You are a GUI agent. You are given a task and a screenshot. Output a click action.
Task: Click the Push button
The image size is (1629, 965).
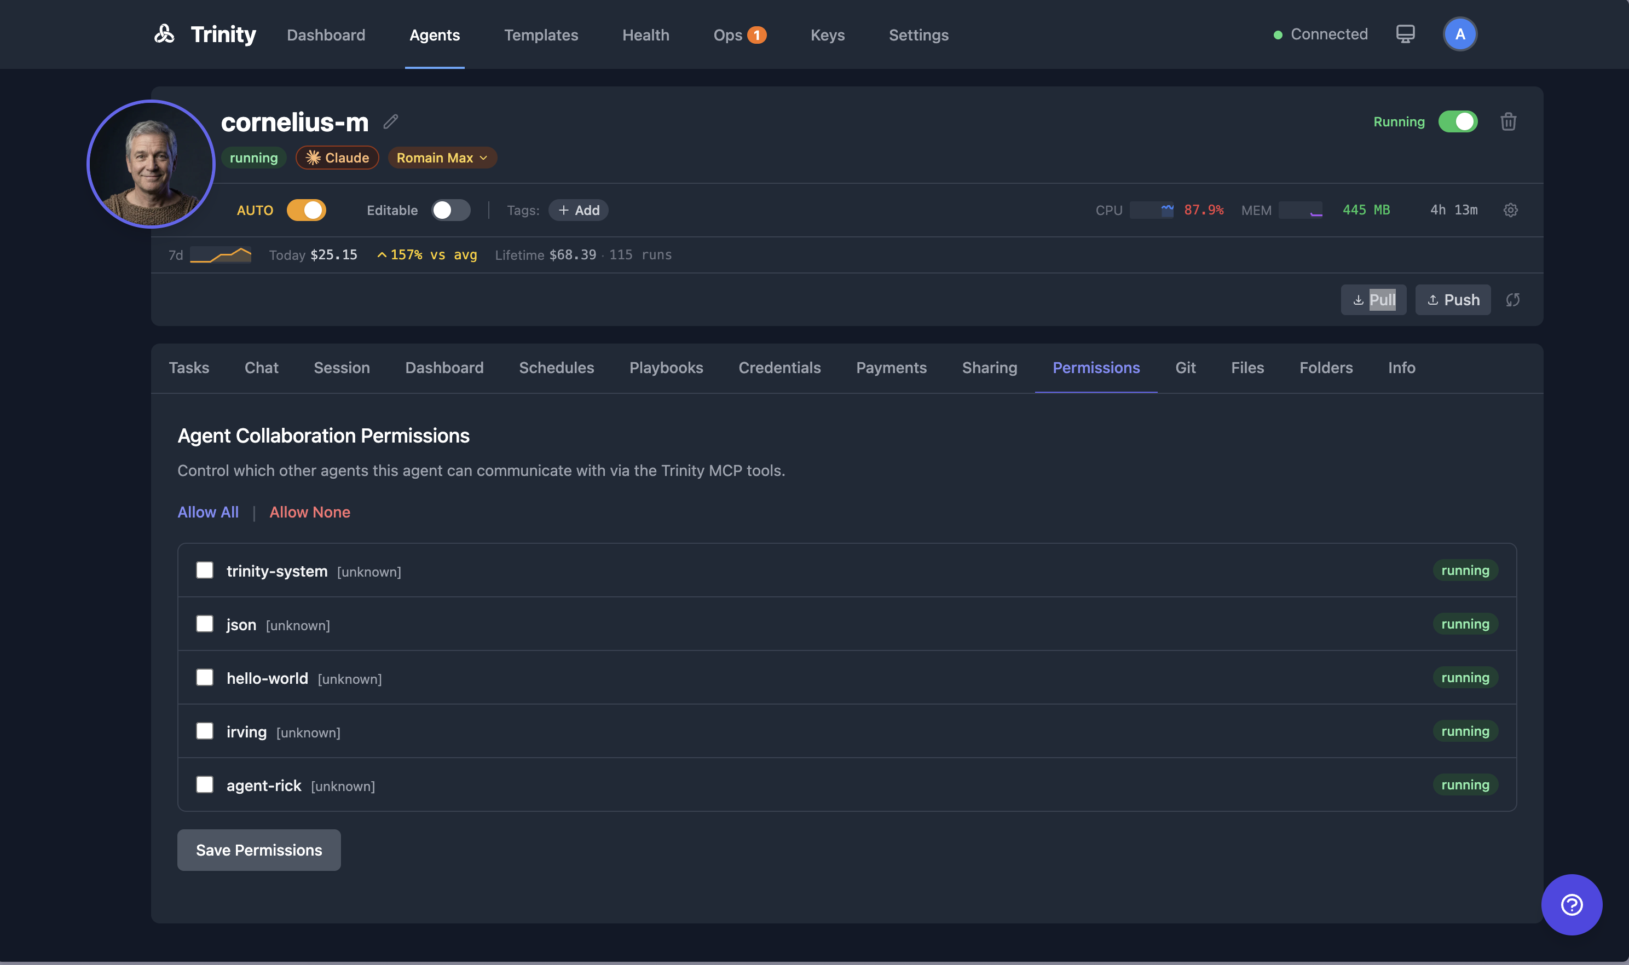[x=1453, y=300]
